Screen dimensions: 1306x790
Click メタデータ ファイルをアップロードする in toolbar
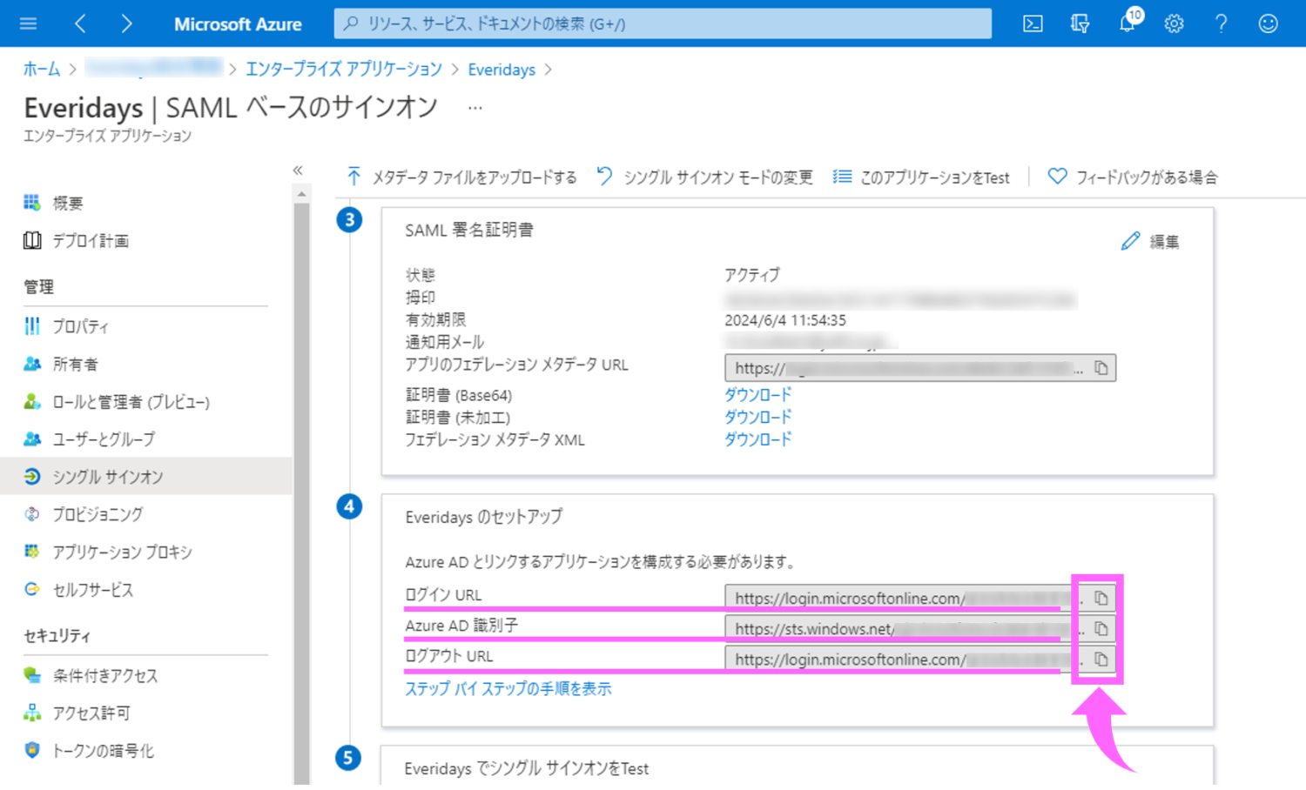point(463,177)
